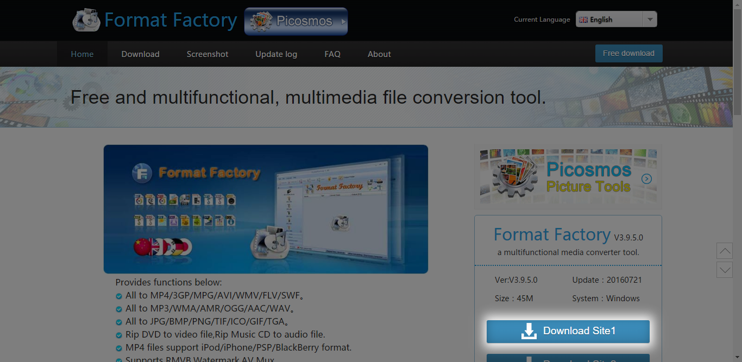View the Update log page
Image resolution: width=742 pixels, height=362 pixels.
click(276, 54)
